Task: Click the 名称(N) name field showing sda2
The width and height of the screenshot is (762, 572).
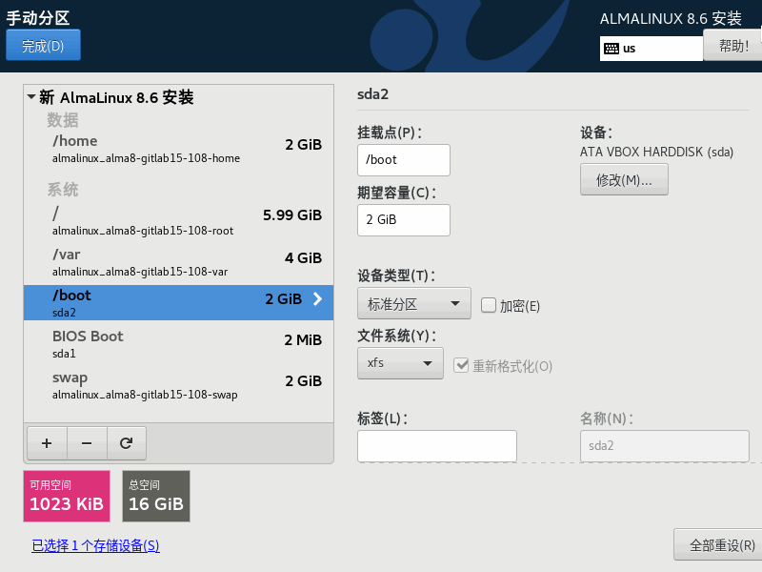Action: click(664, 445)
